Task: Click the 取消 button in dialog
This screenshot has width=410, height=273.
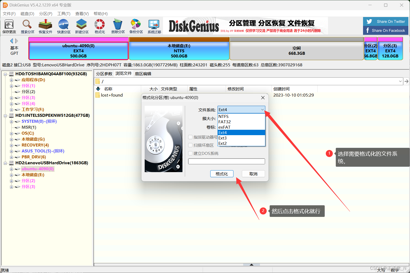Action: point(253,174)
